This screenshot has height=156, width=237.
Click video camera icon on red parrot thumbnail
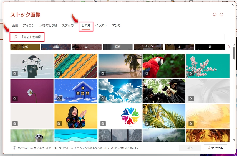click(x=147, y=73)
